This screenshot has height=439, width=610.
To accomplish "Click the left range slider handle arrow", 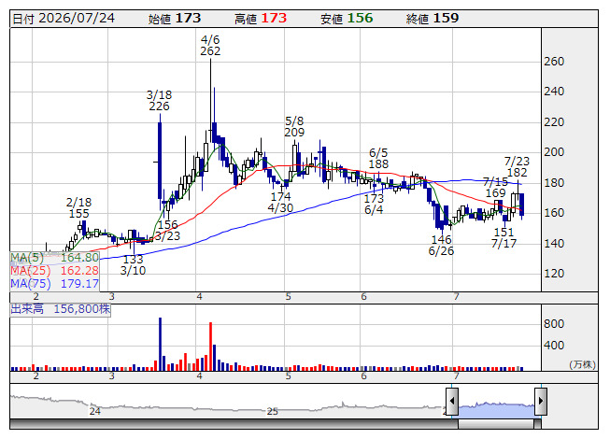I will coord(452,401).
